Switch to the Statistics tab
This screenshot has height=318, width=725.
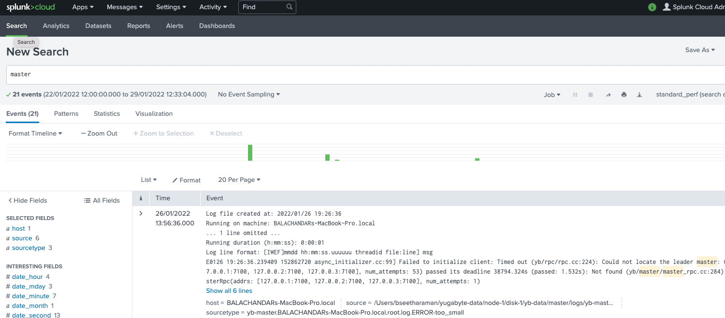106,113
